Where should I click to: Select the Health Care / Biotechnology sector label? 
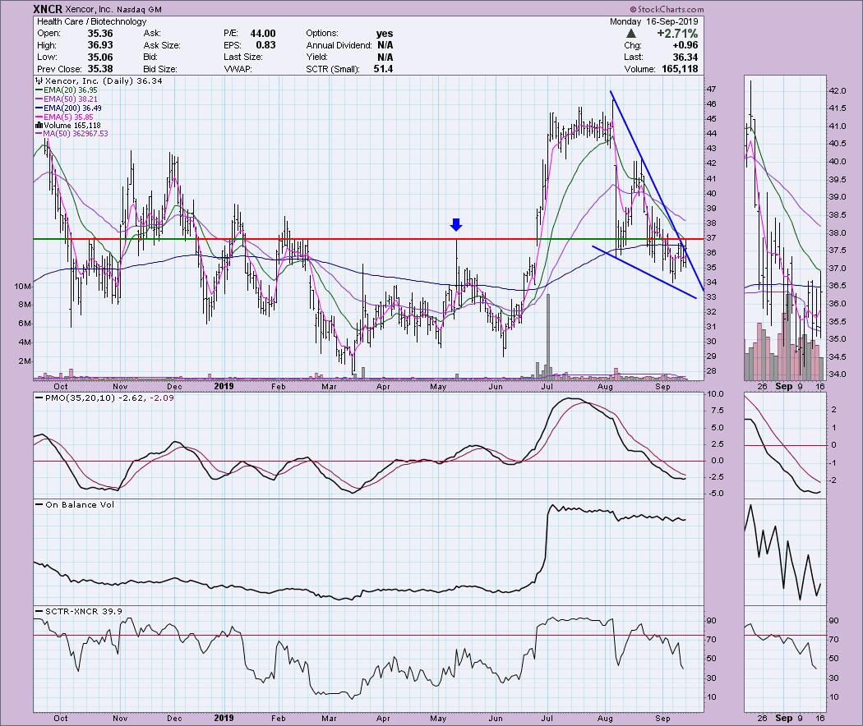(x=91, y=21)
